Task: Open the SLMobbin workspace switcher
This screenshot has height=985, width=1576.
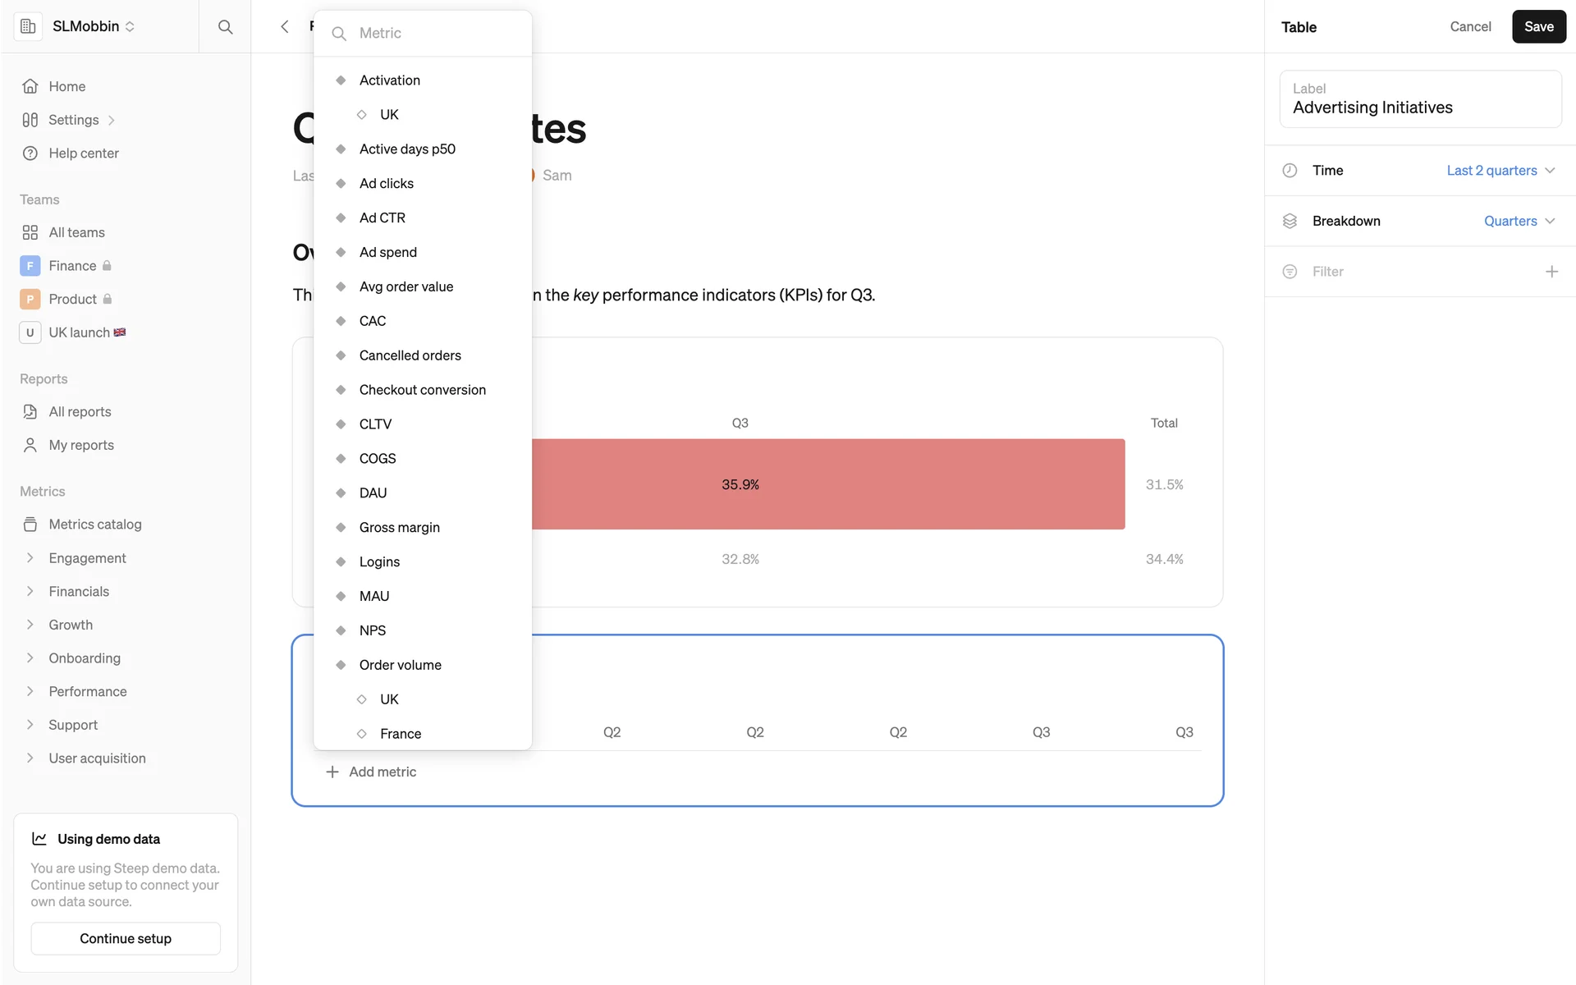Action: pos(93,26)
